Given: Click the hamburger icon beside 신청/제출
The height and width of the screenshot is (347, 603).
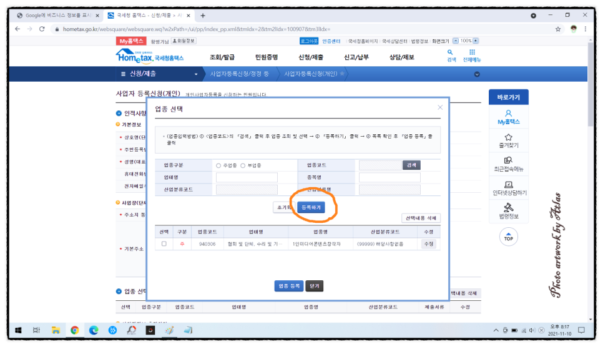Looking at the screenshot, I should pos(123,74).
